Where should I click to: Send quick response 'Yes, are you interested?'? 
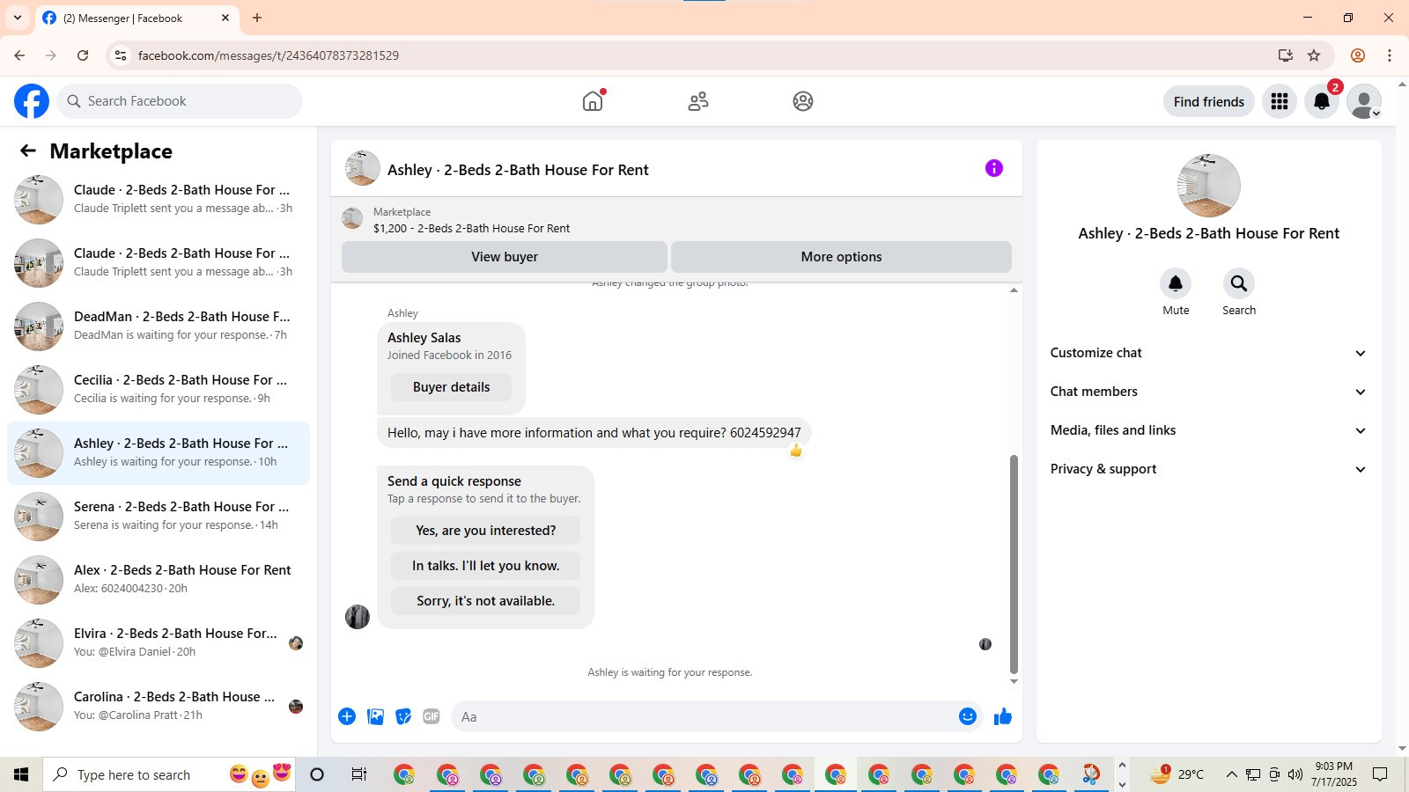click(485, 531)
